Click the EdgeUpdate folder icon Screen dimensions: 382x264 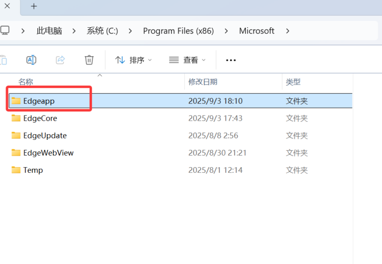16,135
